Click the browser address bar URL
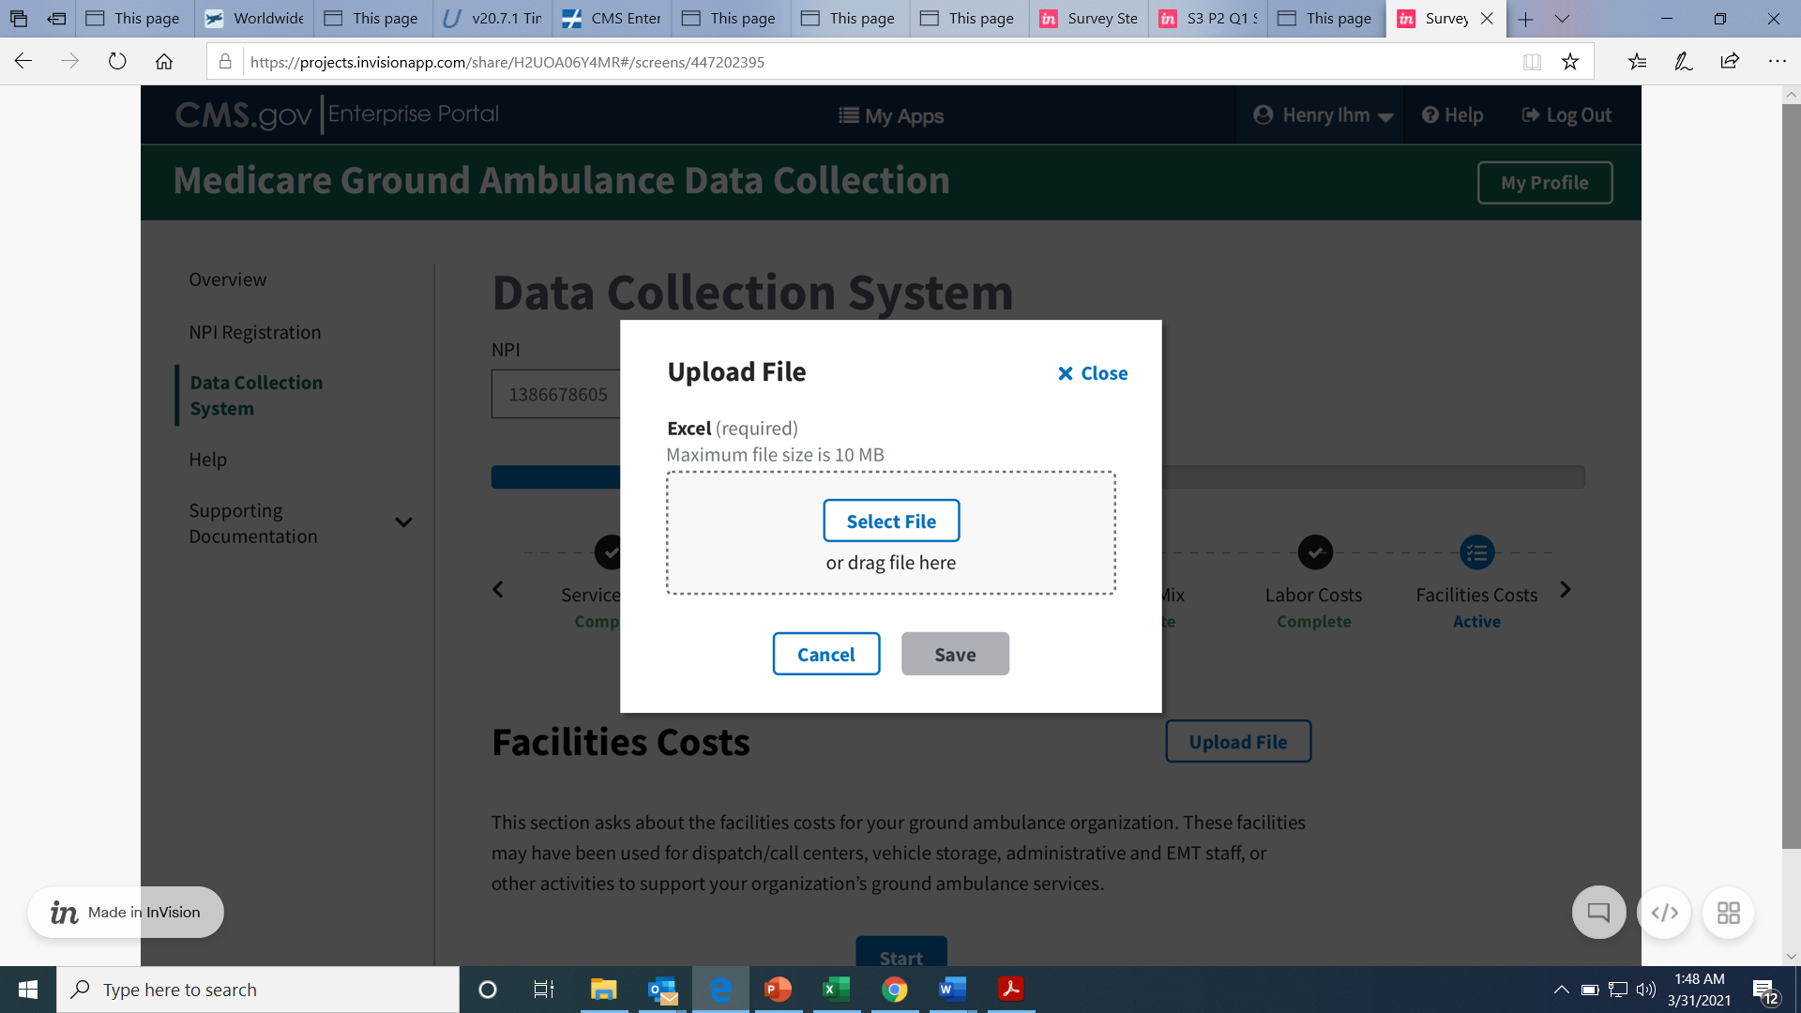The width and height of the screenshot is (1801, 1013). pos(507,62)
